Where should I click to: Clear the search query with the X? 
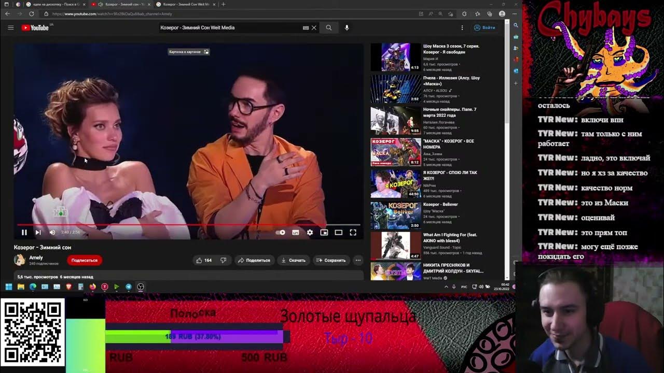314,28
